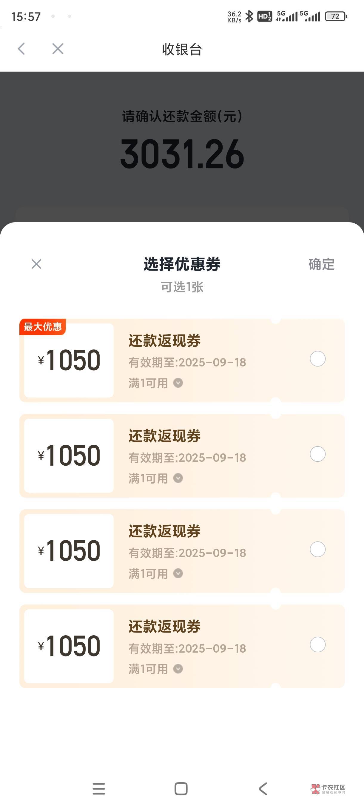Select the second 1050 cashback coupon
The width and height of the screenshot is (364, 810).
coord(317,454)
